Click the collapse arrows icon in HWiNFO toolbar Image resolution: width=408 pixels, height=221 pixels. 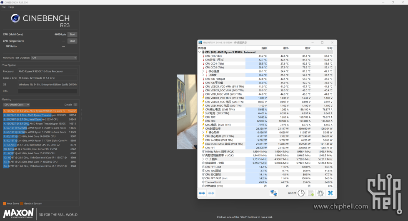(x=211, y=193)
